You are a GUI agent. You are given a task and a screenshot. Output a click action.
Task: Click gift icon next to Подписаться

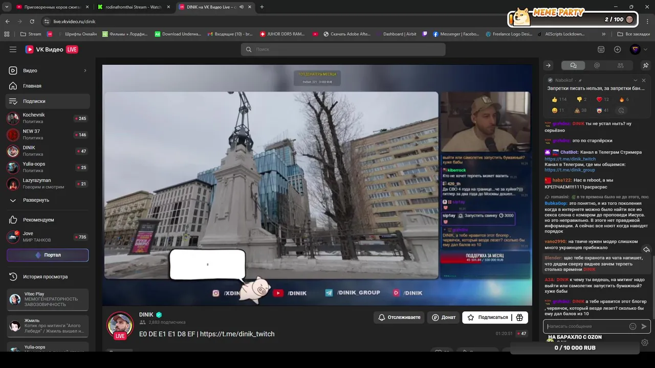point(519,317)
